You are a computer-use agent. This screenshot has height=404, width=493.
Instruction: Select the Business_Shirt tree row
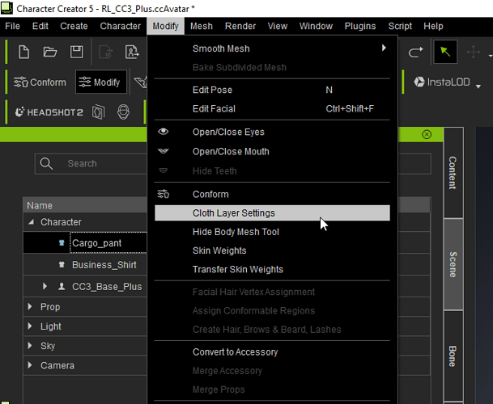click(85, 265)
